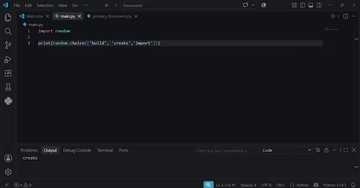This screenshot has height=188, width=360.
Task: Select the Output panel tab
Action: 50,150
